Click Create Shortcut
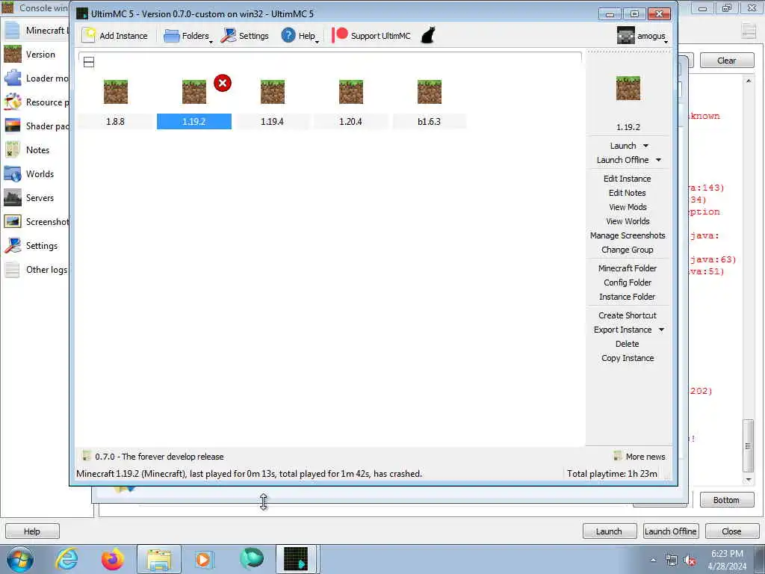The image size is (765, 574). [628, 315]
